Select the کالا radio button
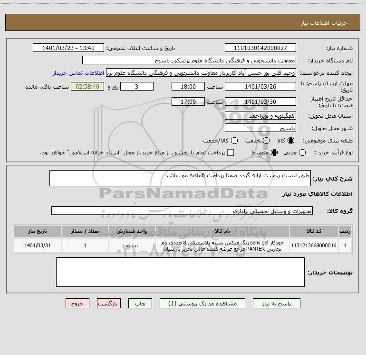This screenshot has width=366, height=355. [290, 141]
